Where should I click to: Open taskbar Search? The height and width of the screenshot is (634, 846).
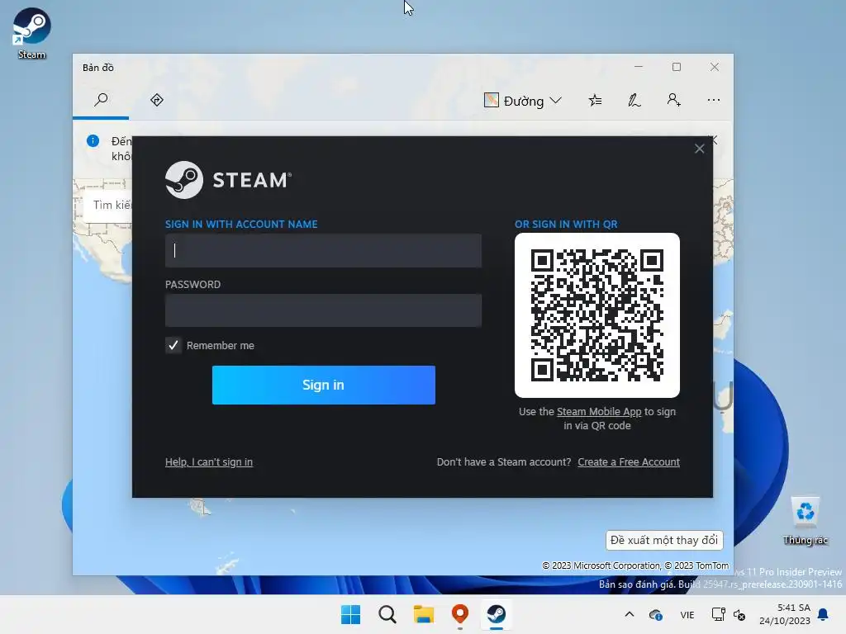point(387,614)
